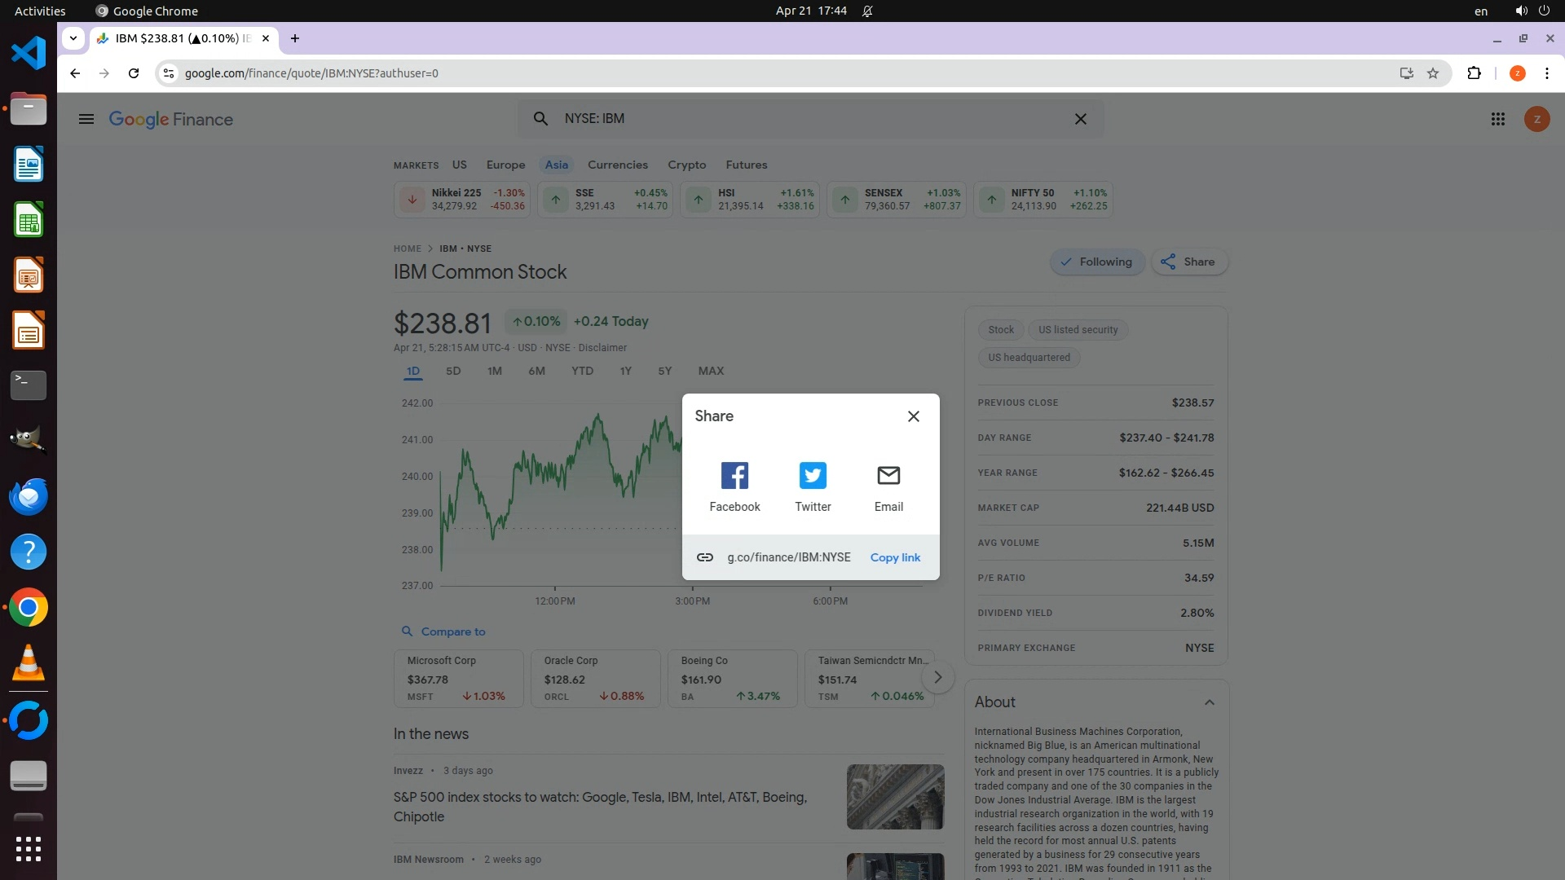1565x880 pixels.
Task: Toggle the Following button for IBM
Action: (x=1096, y=262)
